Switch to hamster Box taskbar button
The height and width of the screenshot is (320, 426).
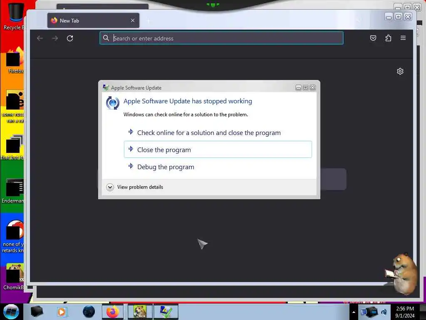[140, 312]
